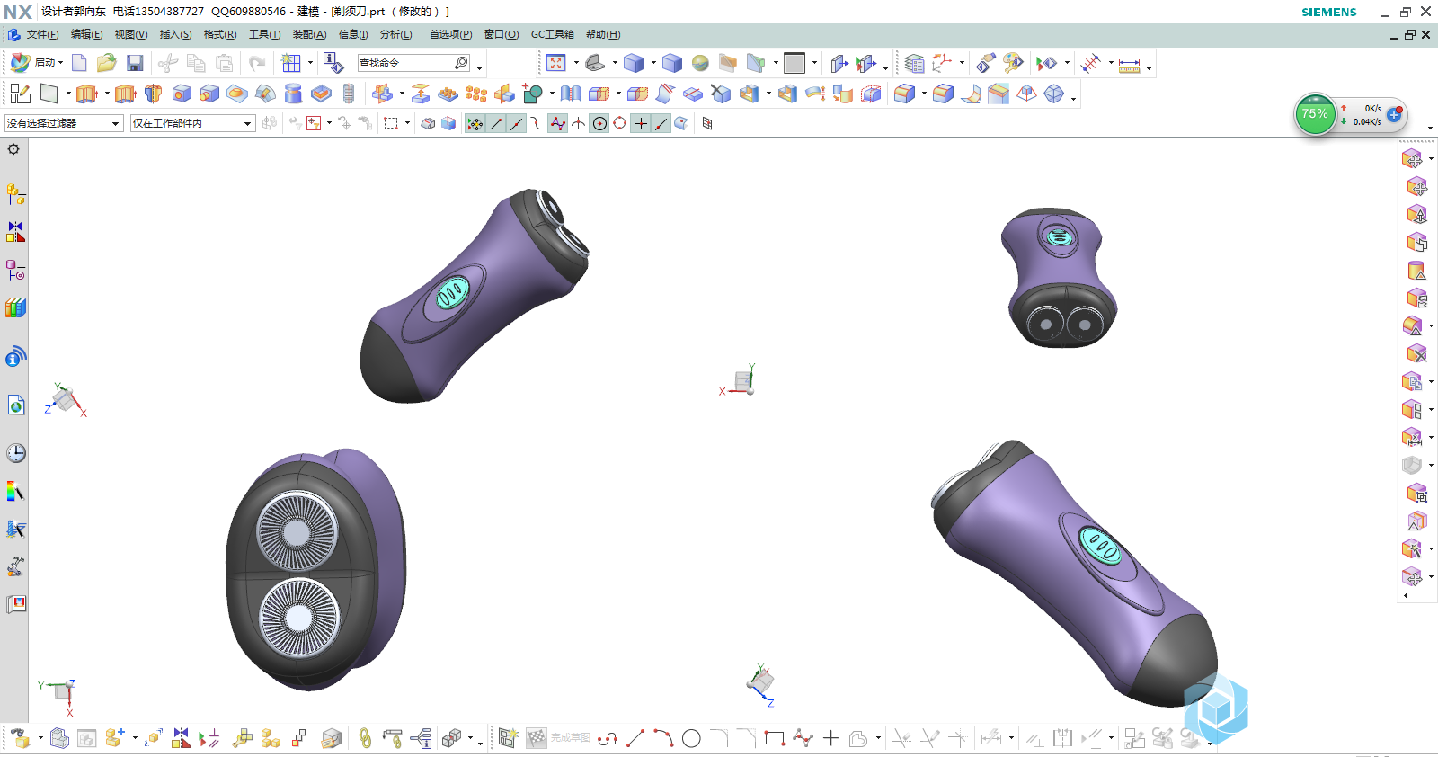The width and height of the screenshot is (1438, 757).
Task: Create a new file with the blank page icon
Action: click(x=79, y=63)
